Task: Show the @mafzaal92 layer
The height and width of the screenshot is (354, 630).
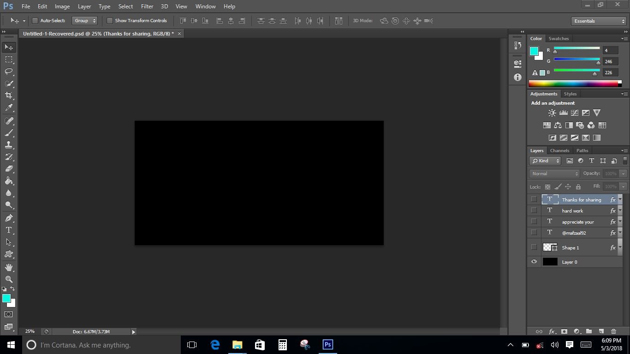Action: pyautogui.click(x=534, y=233)
